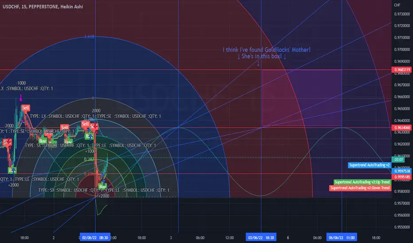Click the -1000 label above the magenta arrow
This screenshot has height=243, width=413.
[21, 83]
